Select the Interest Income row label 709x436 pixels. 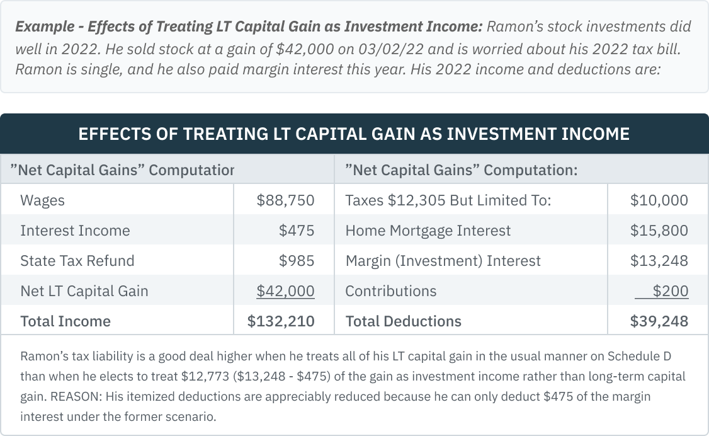[x=75, y=231]
